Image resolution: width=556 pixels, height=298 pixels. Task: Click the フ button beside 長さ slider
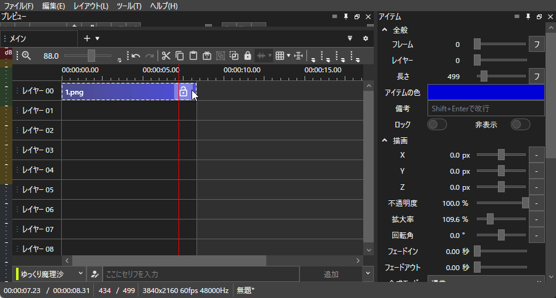pyautogui.click(x=536, y=76)
